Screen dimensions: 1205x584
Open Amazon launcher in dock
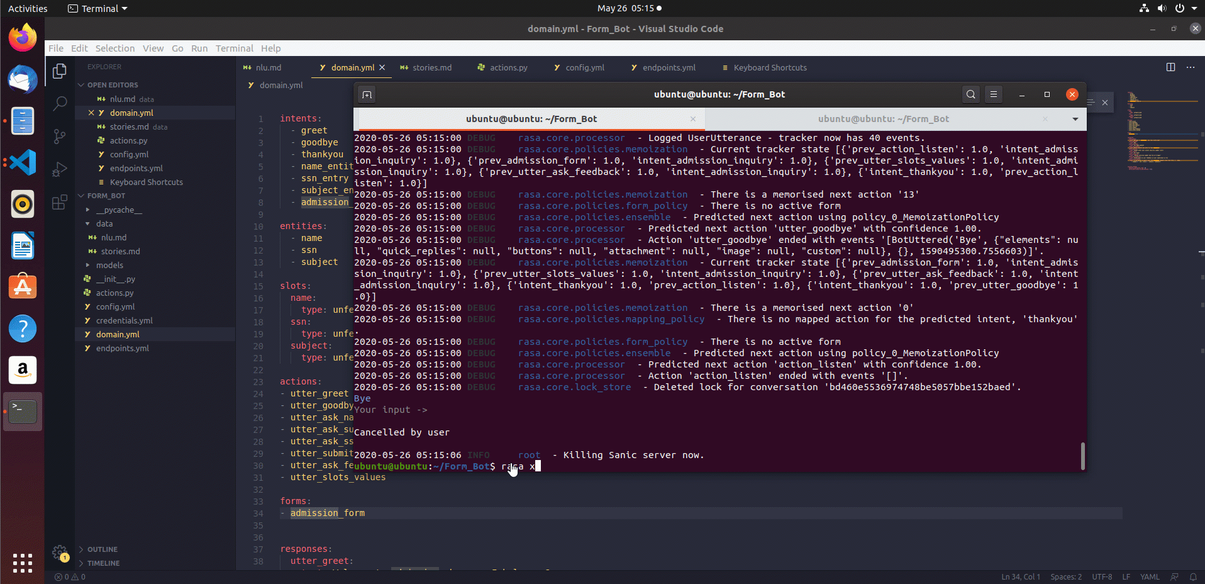(23, 370)
